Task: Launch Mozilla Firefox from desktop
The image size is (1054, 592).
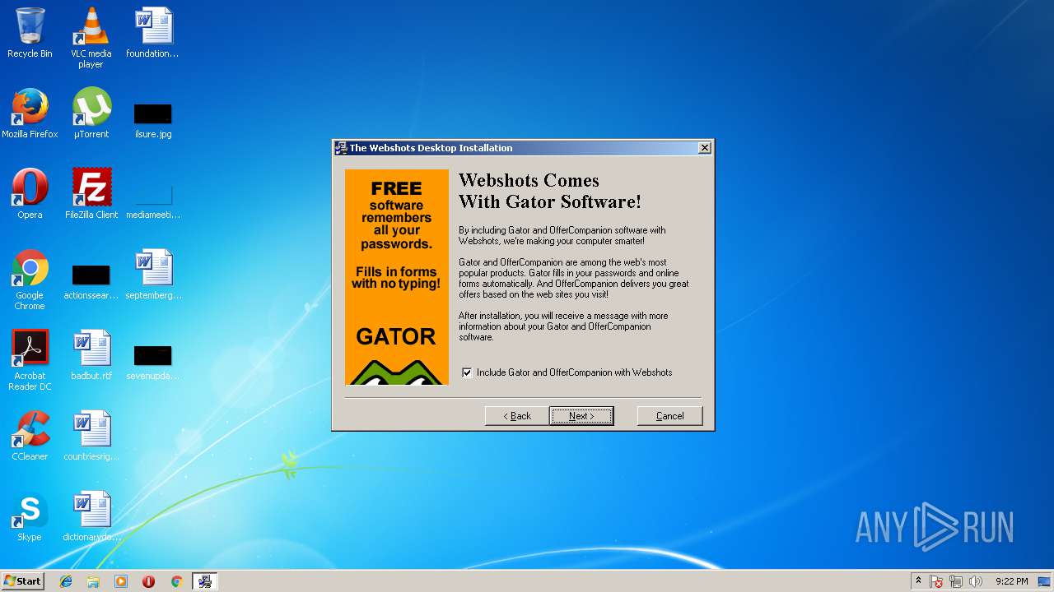Action: 30,113
